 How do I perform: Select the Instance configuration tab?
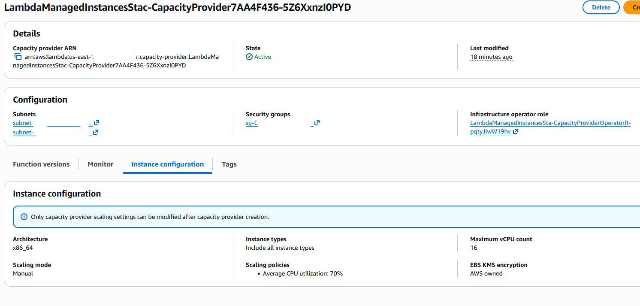click(x=167, y=164)
